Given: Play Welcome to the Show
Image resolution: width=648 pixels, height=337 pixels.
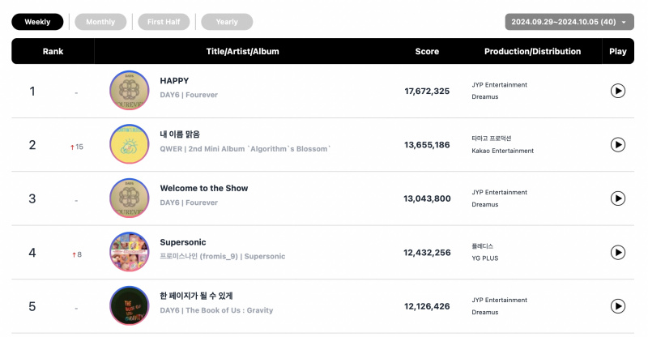Looking at the screenshot, I should coord(617,198).
